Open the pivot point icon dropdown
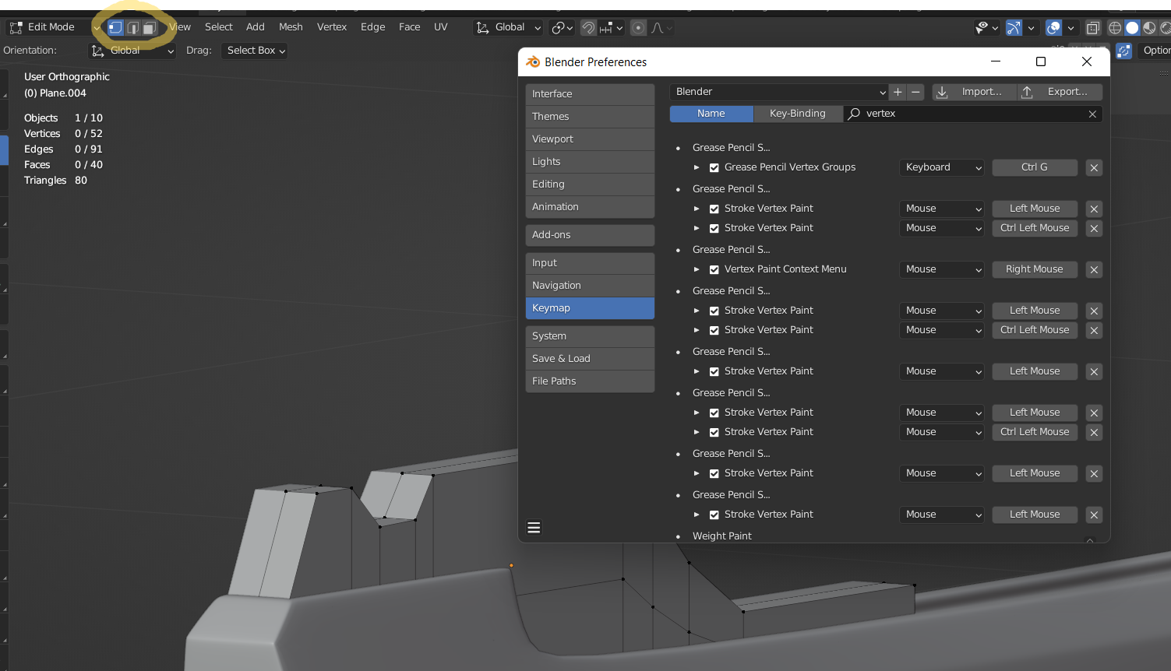Screen dimensions: 1171x671 [562, 27]
